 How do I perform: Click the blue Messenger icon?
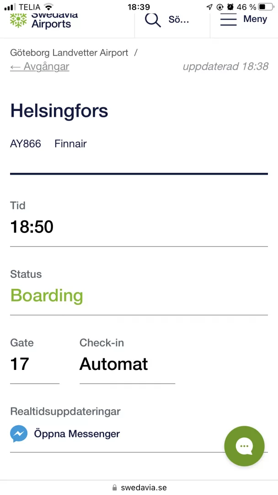19,434
